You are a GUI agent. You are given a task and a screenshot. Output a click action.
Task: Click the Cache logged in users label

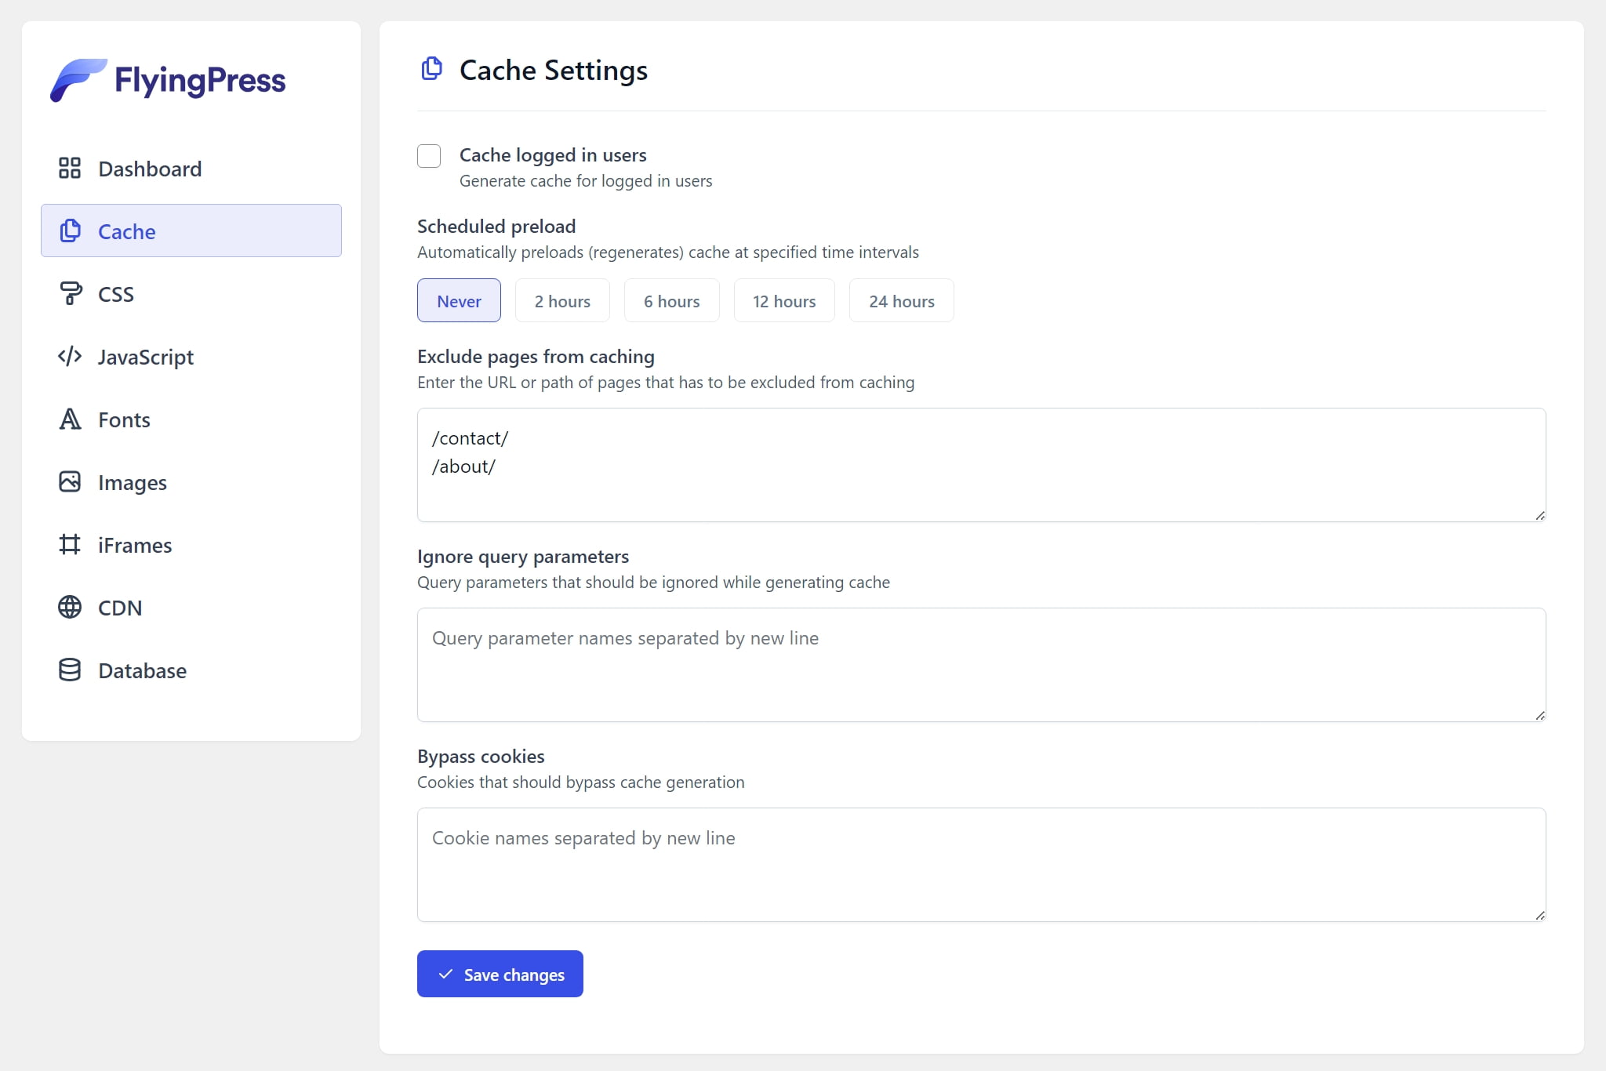tap(553, 155)
